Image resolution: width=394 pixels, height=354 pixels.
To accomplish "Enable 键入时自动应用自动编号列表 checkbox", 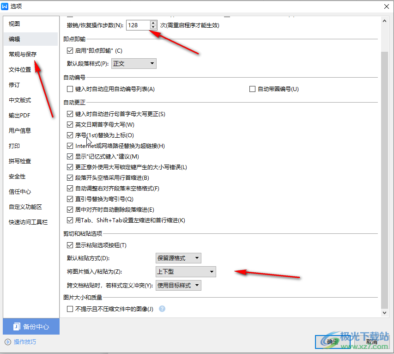I will coord(70,89).
